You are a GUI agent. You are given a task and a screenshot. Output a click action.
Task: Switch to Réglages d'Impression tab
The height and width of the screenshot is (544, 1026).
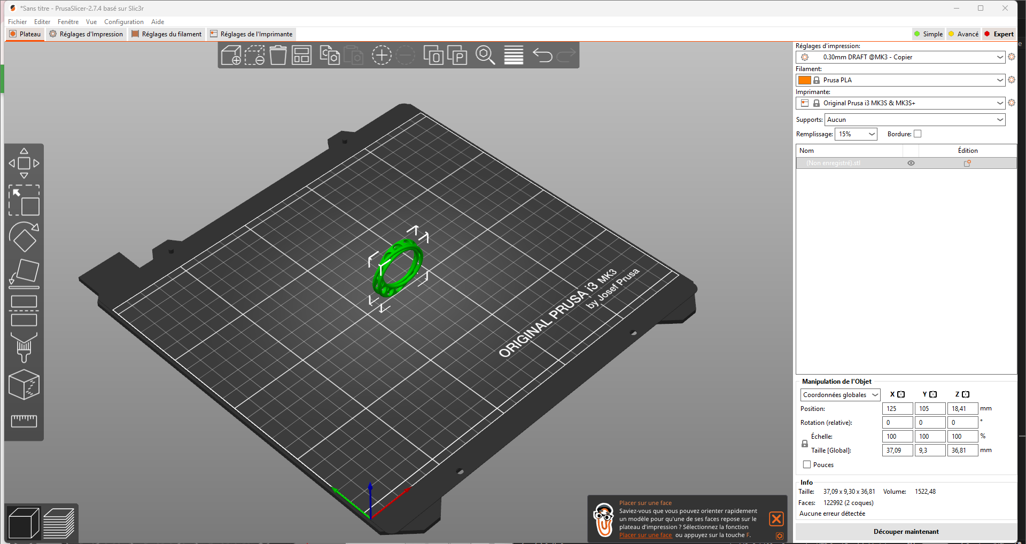[86, 34]
